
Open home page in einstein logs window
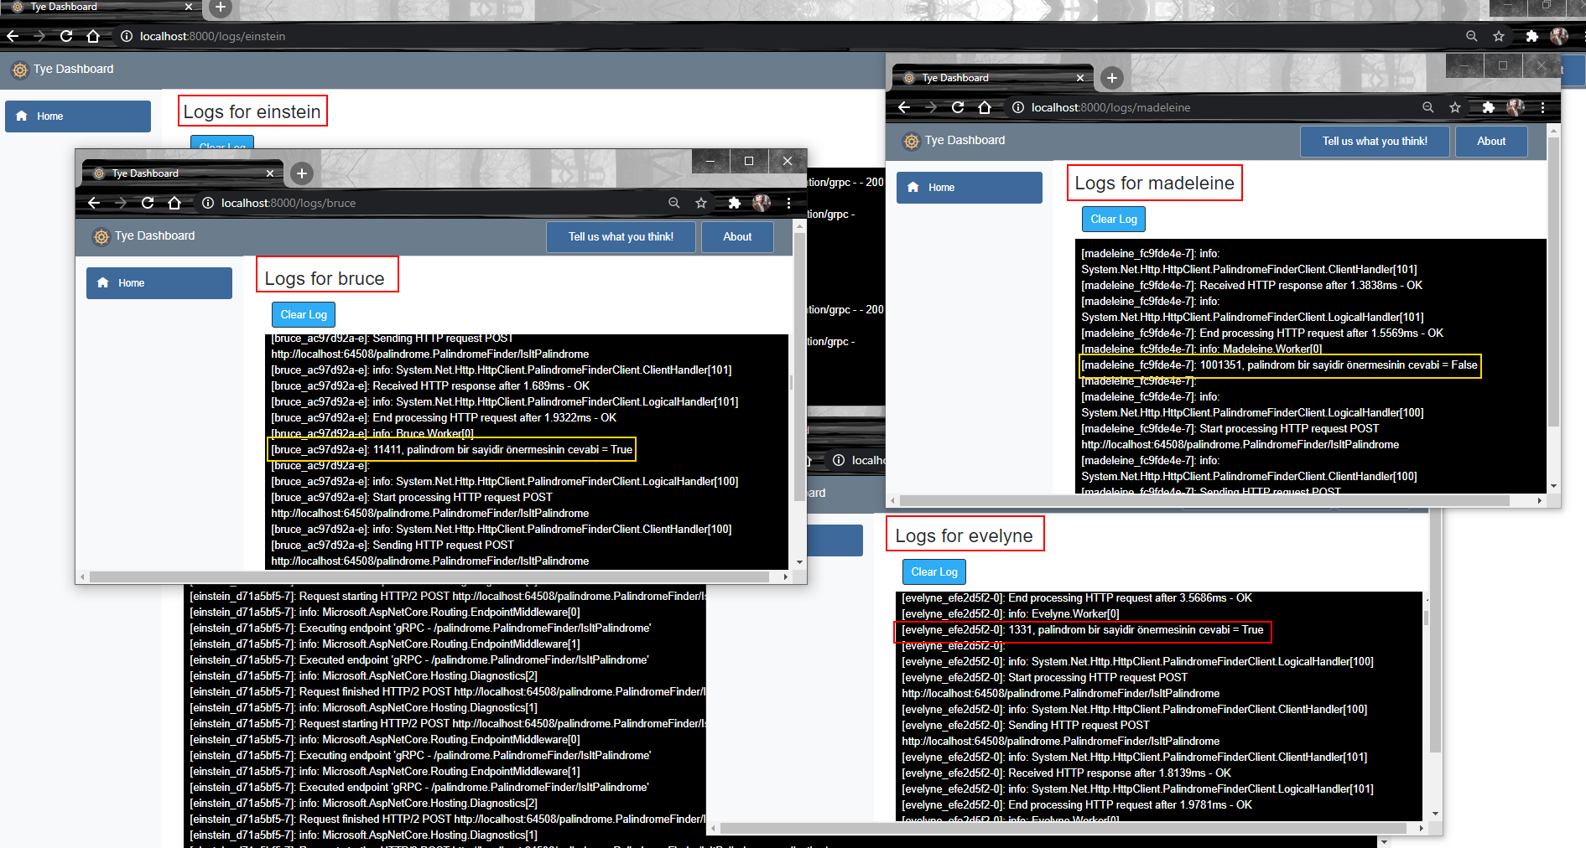click(x=93, y=36)
